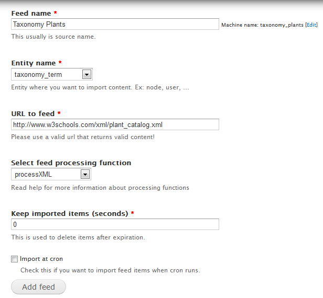Click the Keep imported items seconds field
The image size is (323, 298).
pyautogui.click(x=115, y=224)
